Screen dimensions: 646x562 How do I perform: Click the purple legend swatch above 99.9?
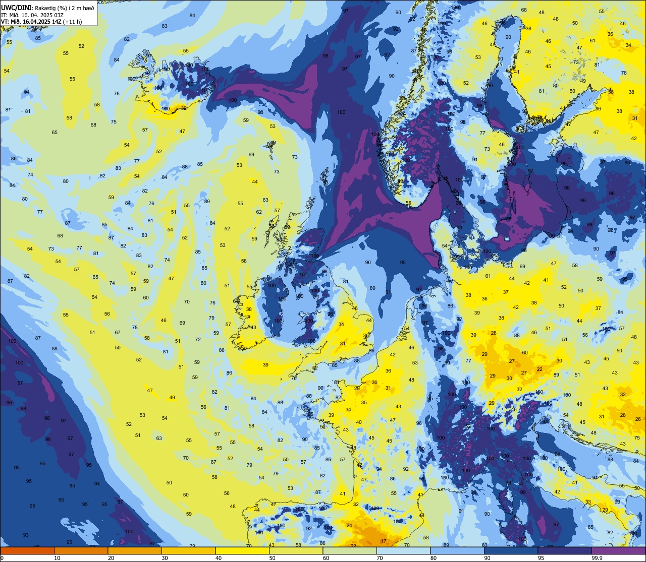(618, 550)
